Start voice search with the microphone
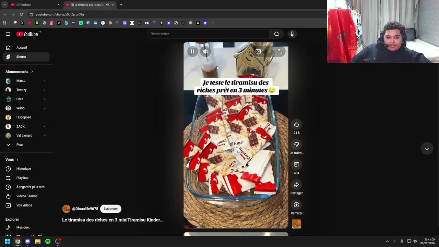439x247 pixels. 292,34
